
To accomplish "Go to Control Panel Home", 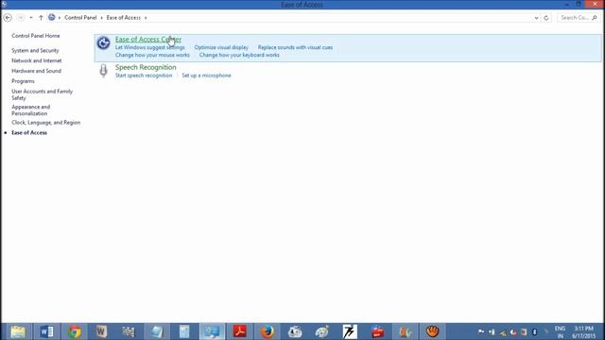I will coord(36,36).
